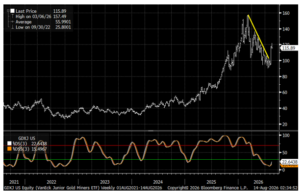Image resolution: width=305 pixels, height=195 pixels.
Task: Collapse the price legend box toggle
Action: tap(8, 11)
